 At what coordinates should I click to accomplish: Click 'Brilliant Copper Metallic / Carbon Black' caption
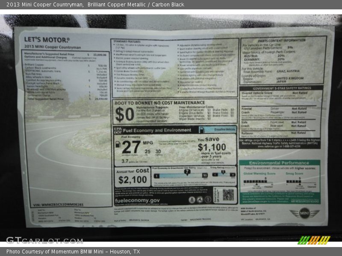[136, 5]
